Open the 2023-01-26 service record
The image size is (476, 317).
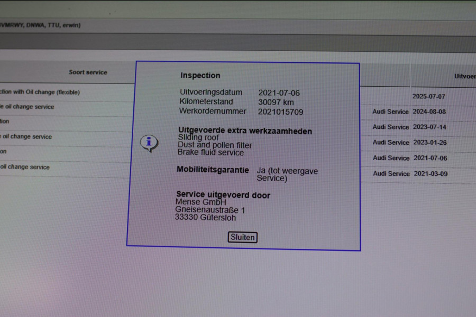point(430,143)
